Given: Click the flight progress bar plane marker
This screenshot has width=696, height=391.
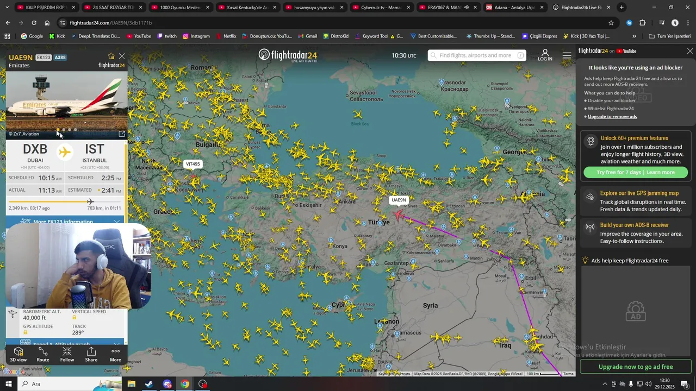Looking at the screenshot, I should (91, 201).
